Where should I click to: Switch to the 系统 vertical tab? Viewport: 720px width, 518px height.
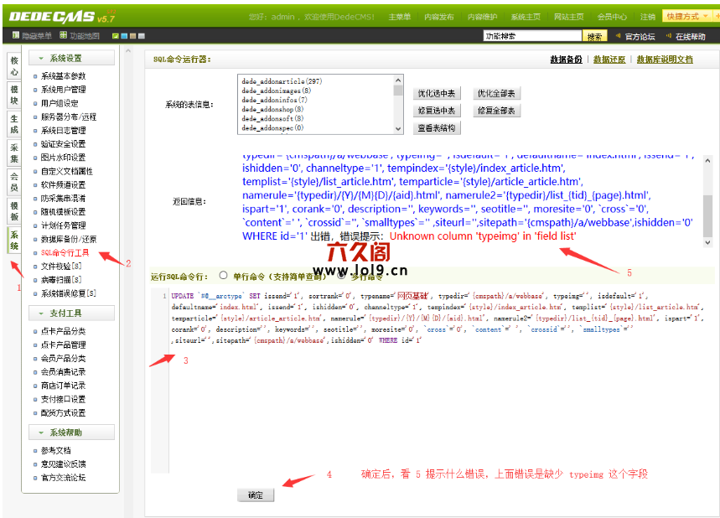coord(14,241)
